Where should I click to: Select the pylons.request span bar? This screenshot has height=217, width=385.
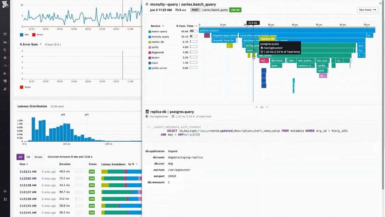[287, 30]
